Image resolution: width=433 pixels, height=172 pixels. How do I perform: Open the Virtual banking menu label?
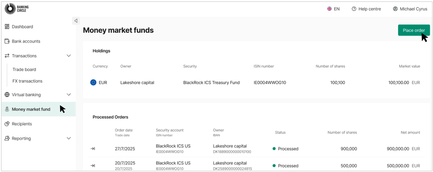(x=26, y=94)
